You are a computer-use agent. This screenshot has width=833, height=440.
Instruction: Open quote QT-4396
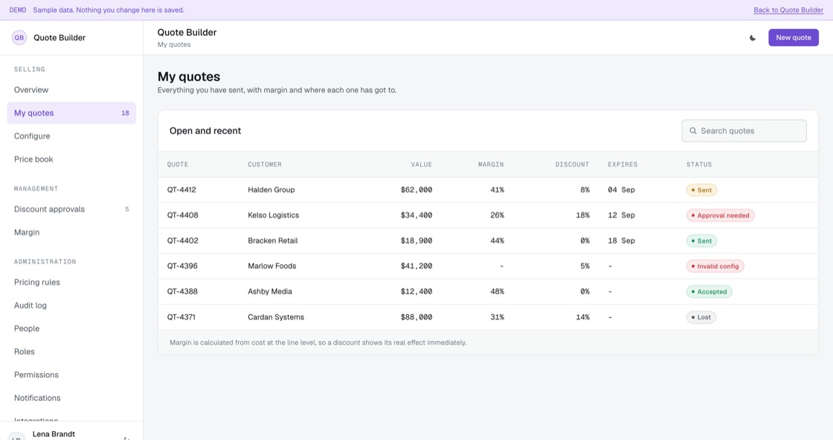182,266
